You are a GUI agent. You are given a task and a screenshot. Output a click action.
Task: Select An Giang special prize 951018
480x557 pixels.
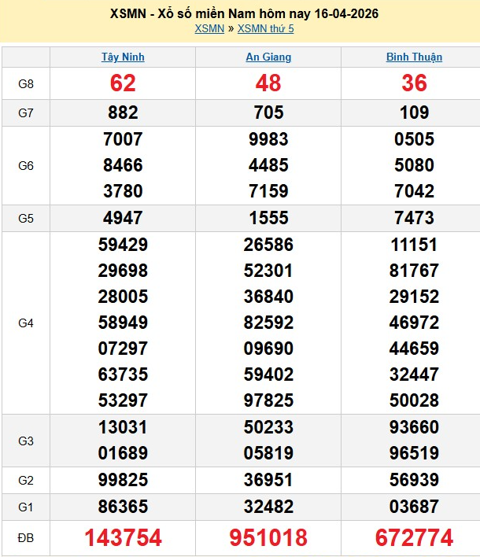pyautogui.click(x=268, y=537)
